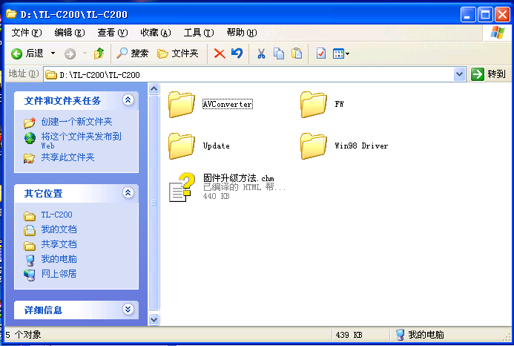Click the Win98 Driver folder name
The height and width of the screenshot is (346, 514).
[x=361, y=146]
